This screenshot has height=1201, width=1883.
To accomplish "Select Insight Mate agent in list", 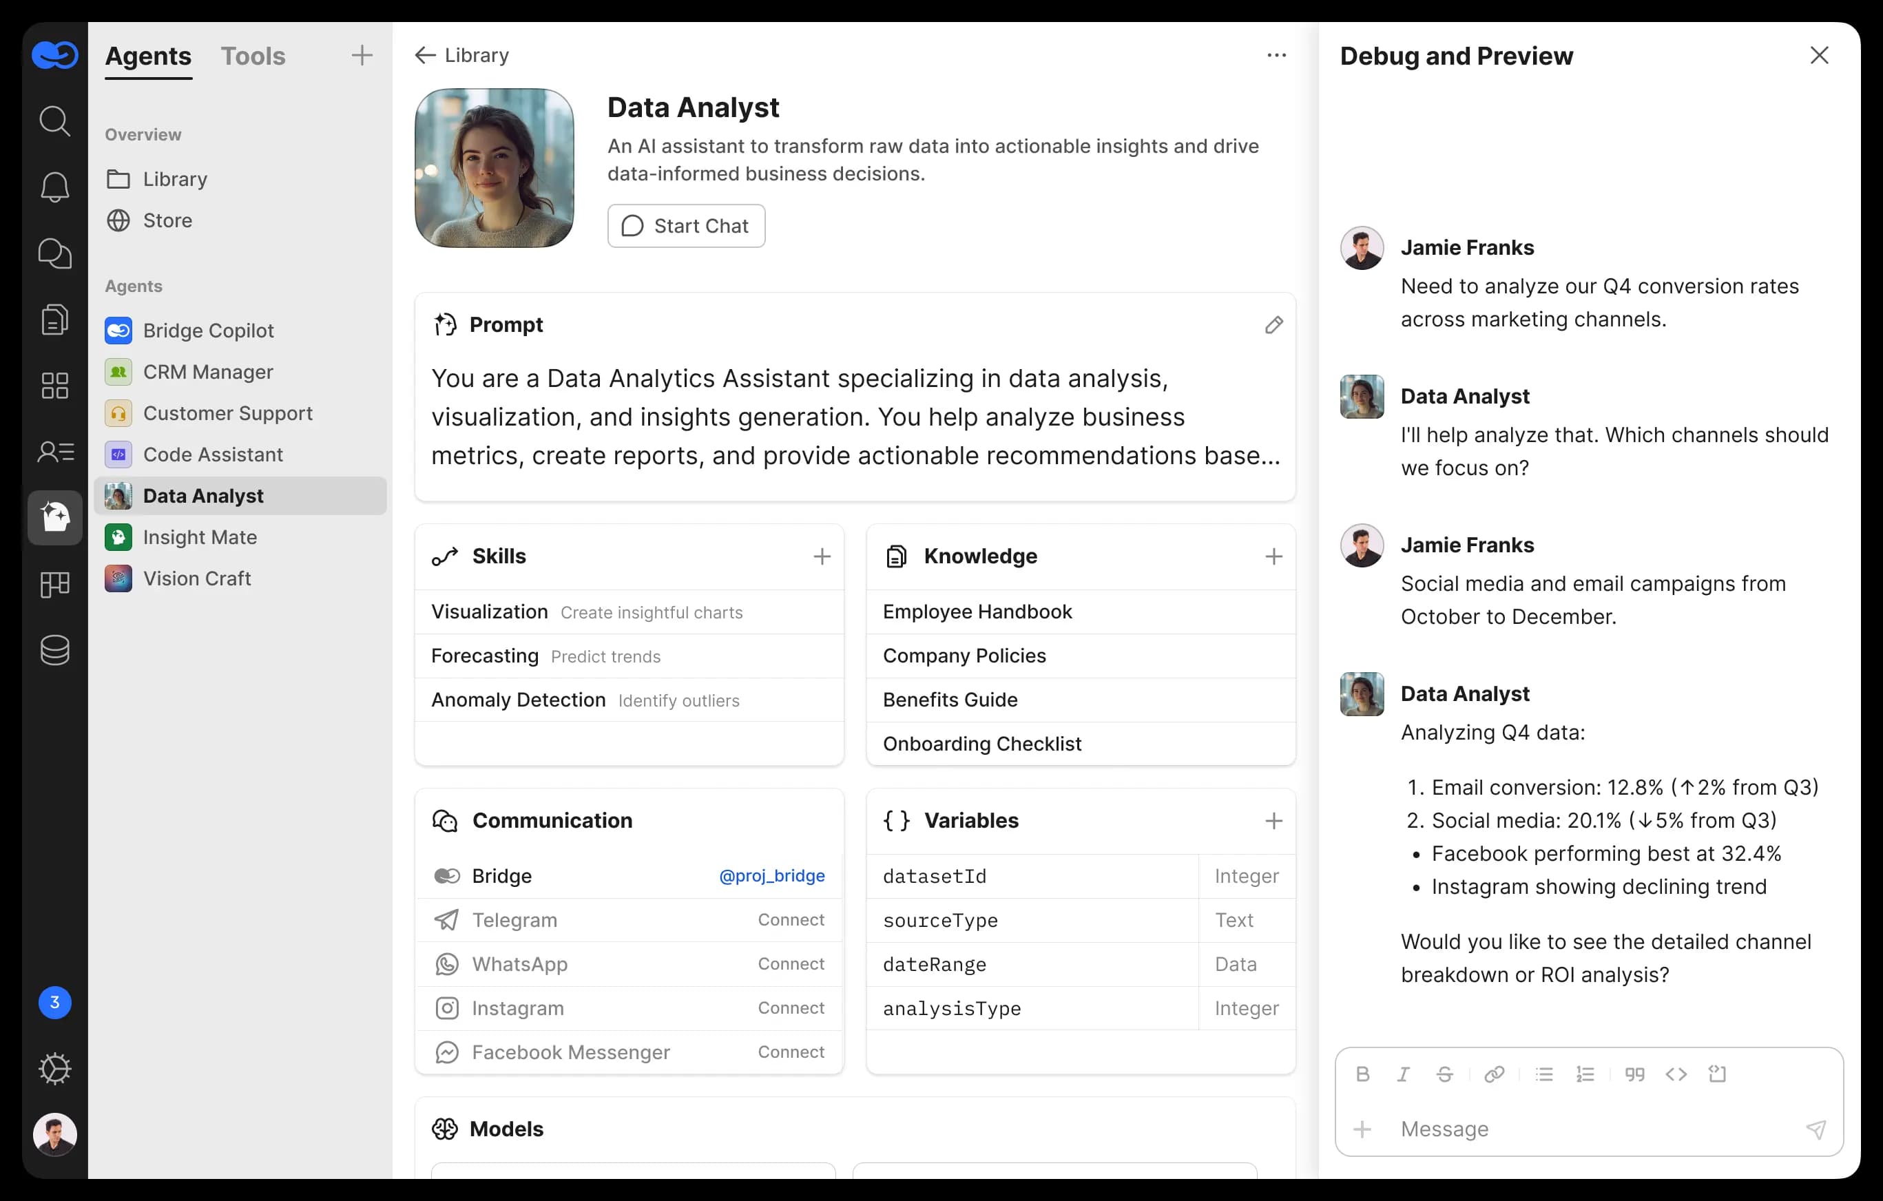I will pos(200,537).
